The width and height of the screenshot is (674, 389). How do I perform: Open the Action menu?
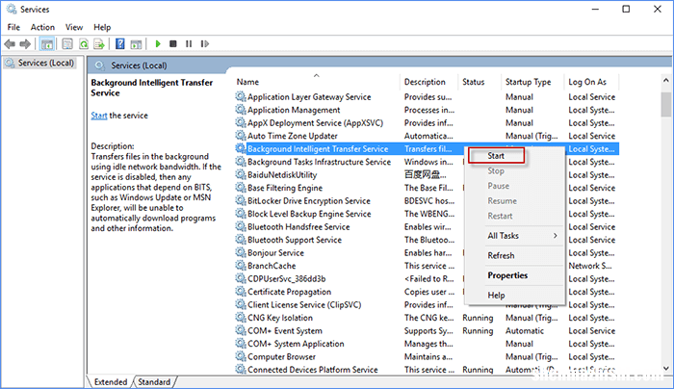(x=42, y=27)
